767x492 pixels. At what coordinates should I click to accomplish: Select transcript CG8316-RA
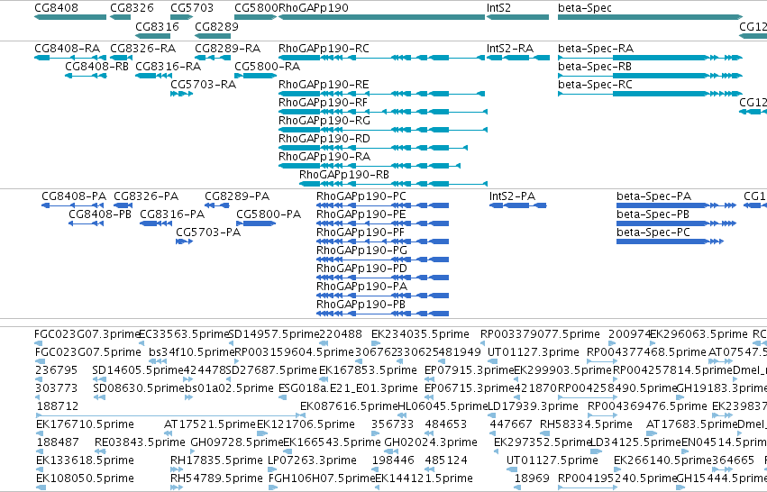(x=152, y=76)
